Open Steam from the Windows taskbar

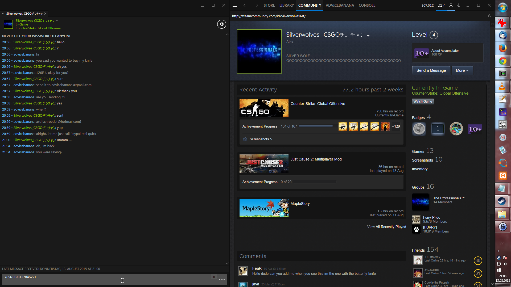pyautogui.click(x=502, y=201)
